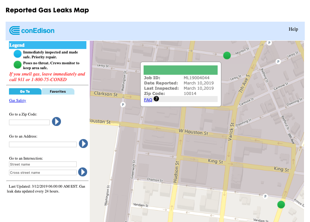
Task: Select the green leak marker near Morton Street
Action: point(227,55)
